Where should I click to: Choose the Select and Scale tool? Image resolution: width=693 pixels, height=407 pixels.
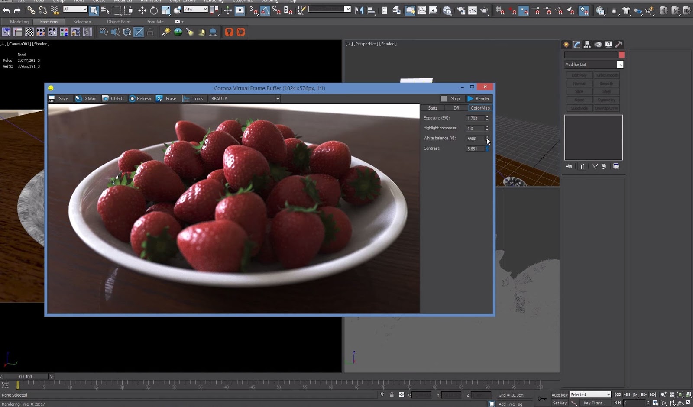[x=166, y=10]
